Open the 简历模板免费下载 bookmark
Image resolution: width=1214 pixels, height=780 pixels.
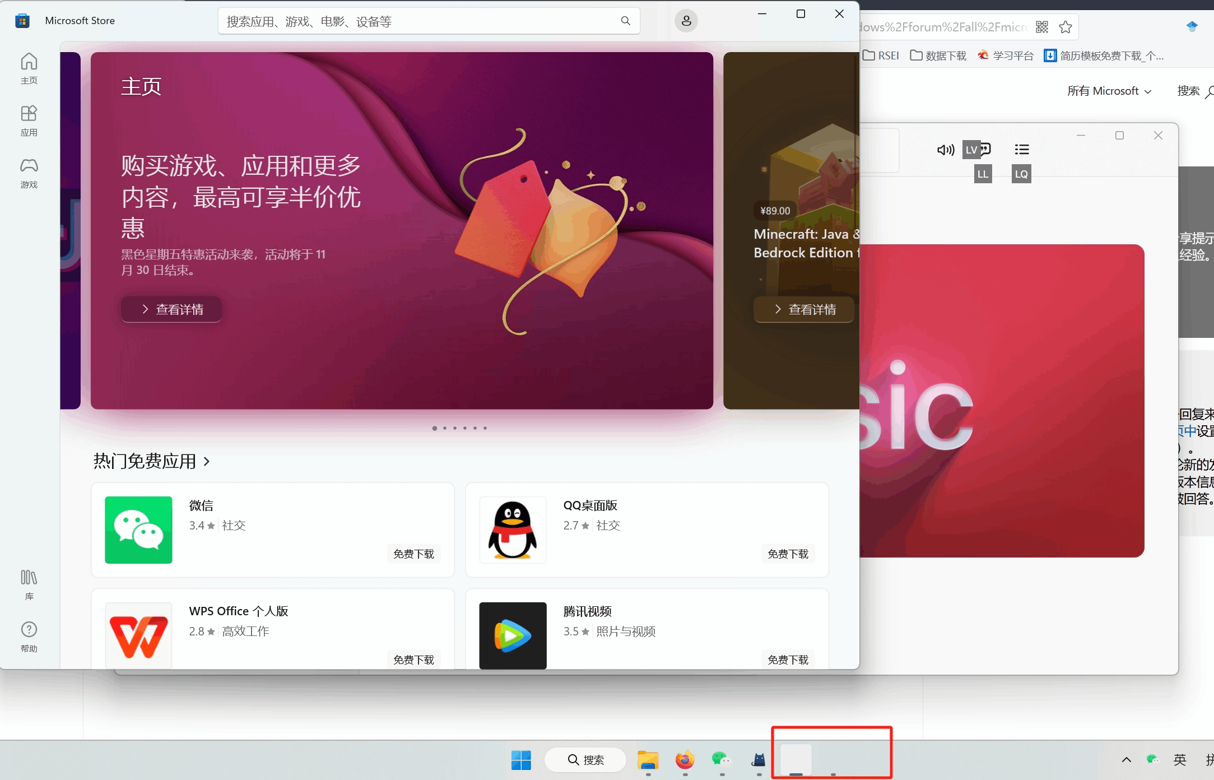click(1104, 55)
